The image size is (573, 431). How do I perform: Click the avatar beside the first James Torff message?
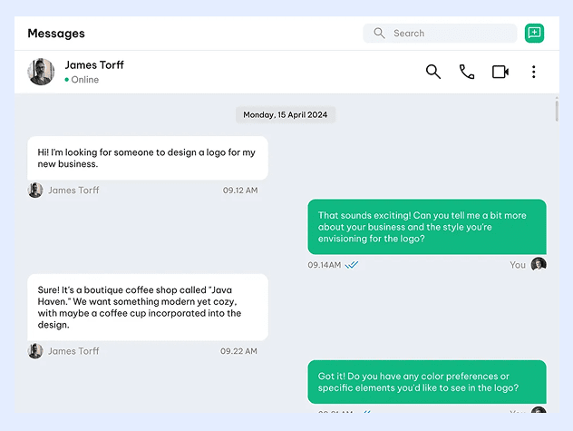tap(35, 191)
